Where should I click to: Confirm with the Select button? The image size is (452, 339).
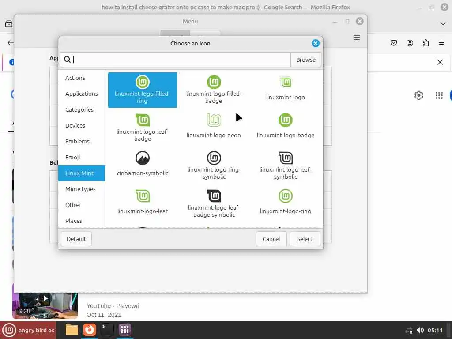point(305,239)
